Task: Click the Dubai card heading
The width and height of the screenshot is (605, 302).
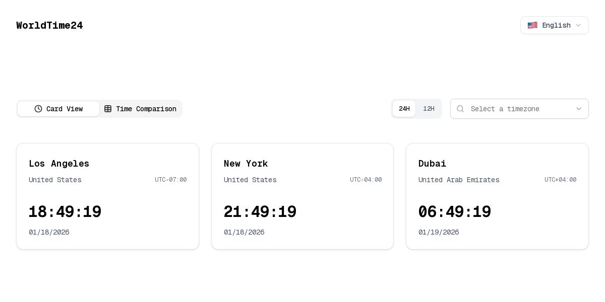Action: point(432,164)
